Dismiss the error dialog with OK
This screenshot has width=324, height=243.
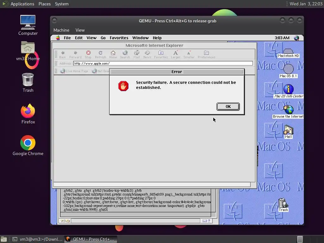228,106
